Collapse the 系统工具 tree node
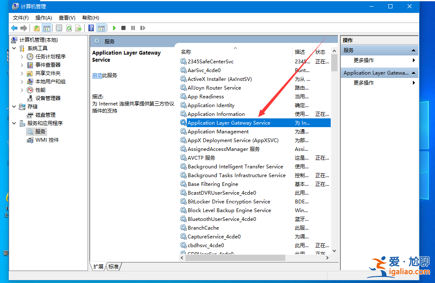This screenshot has width=435, height=283. point(14,48)
